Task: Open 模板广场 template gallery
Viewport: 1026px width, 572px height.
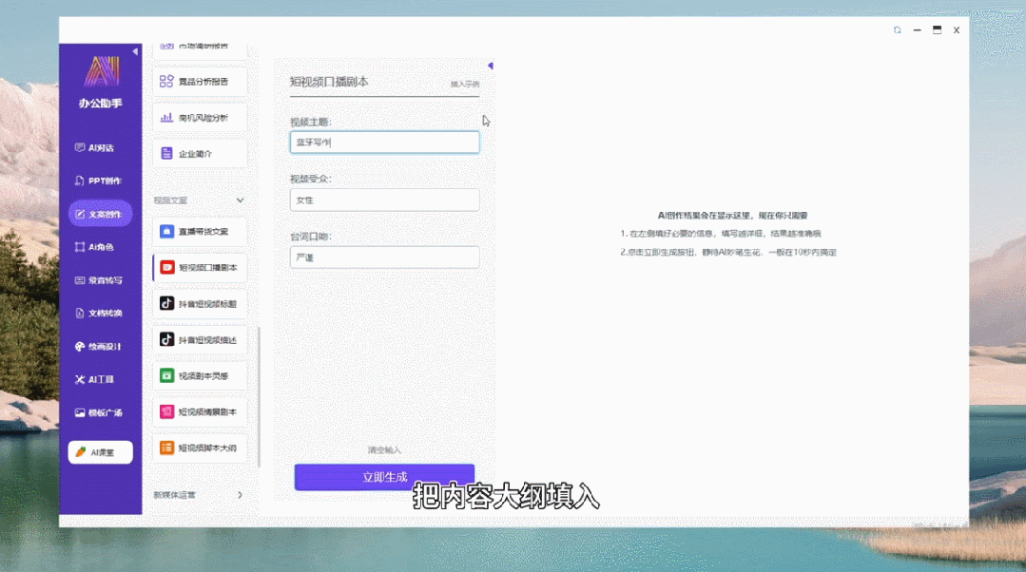Action: pyautogui.click(x=100, y=412)
